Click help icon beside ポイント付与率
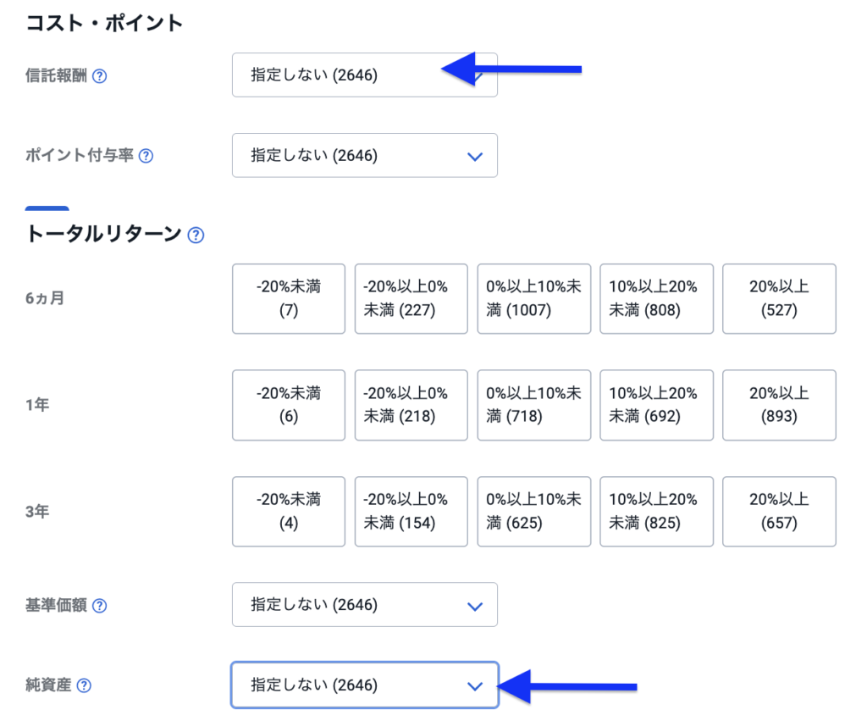Viewport: 867px width, 721px height. point(146,156)
